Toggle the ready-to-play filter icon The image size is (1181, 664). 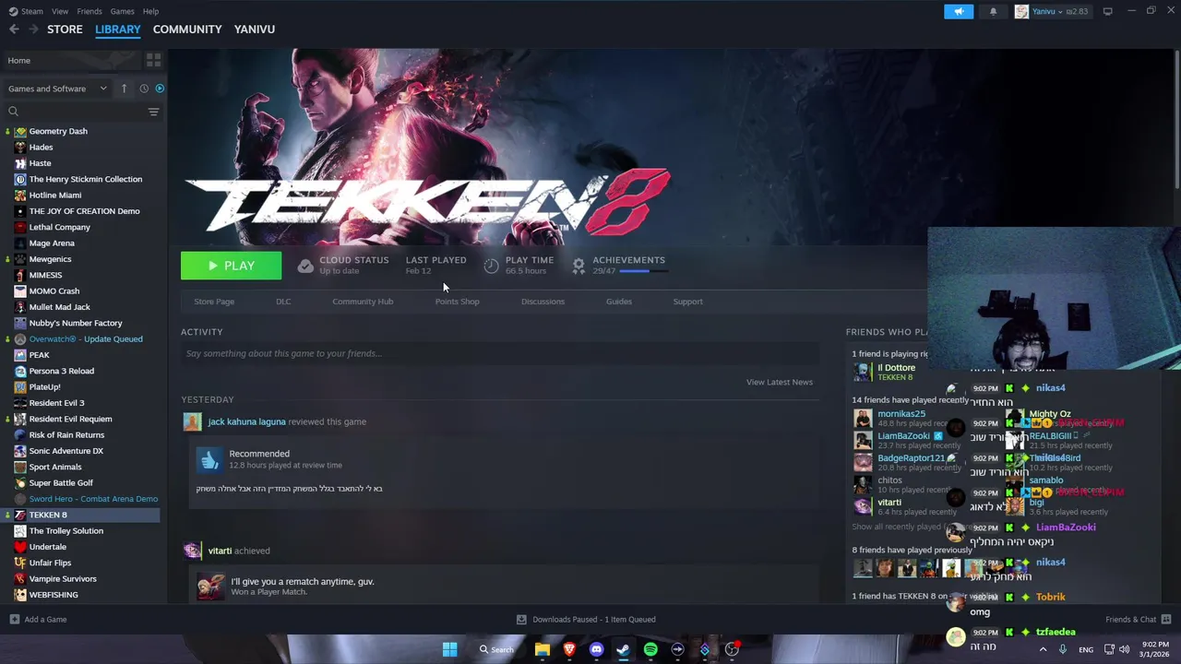(160, 89)
